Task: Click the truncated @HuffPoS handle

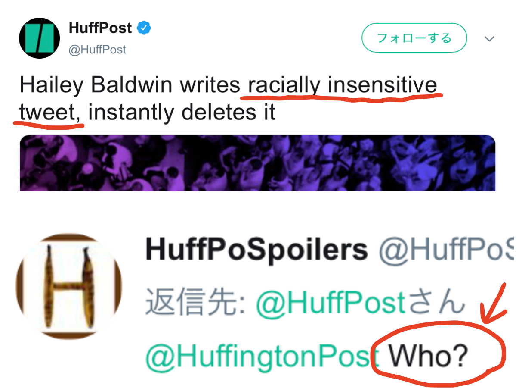Action: pos(446,250)
